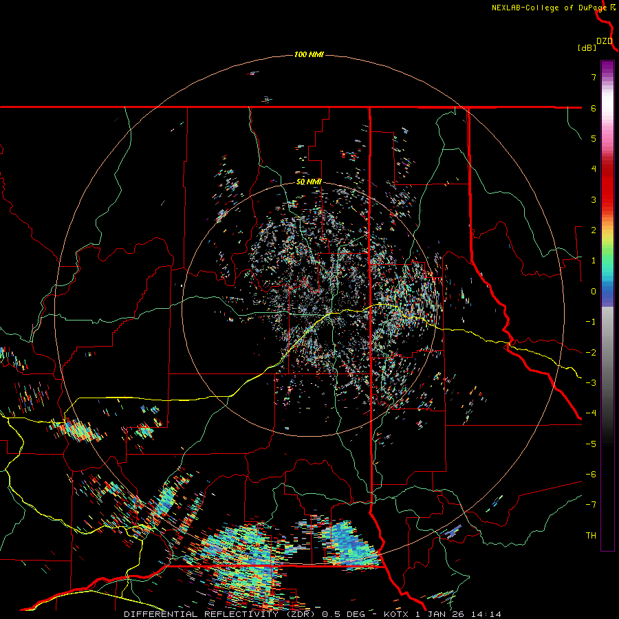Click the -7 dB tick label
Image resolution: width=619 pixels, height=619 pixels.
tap(591, 505)
